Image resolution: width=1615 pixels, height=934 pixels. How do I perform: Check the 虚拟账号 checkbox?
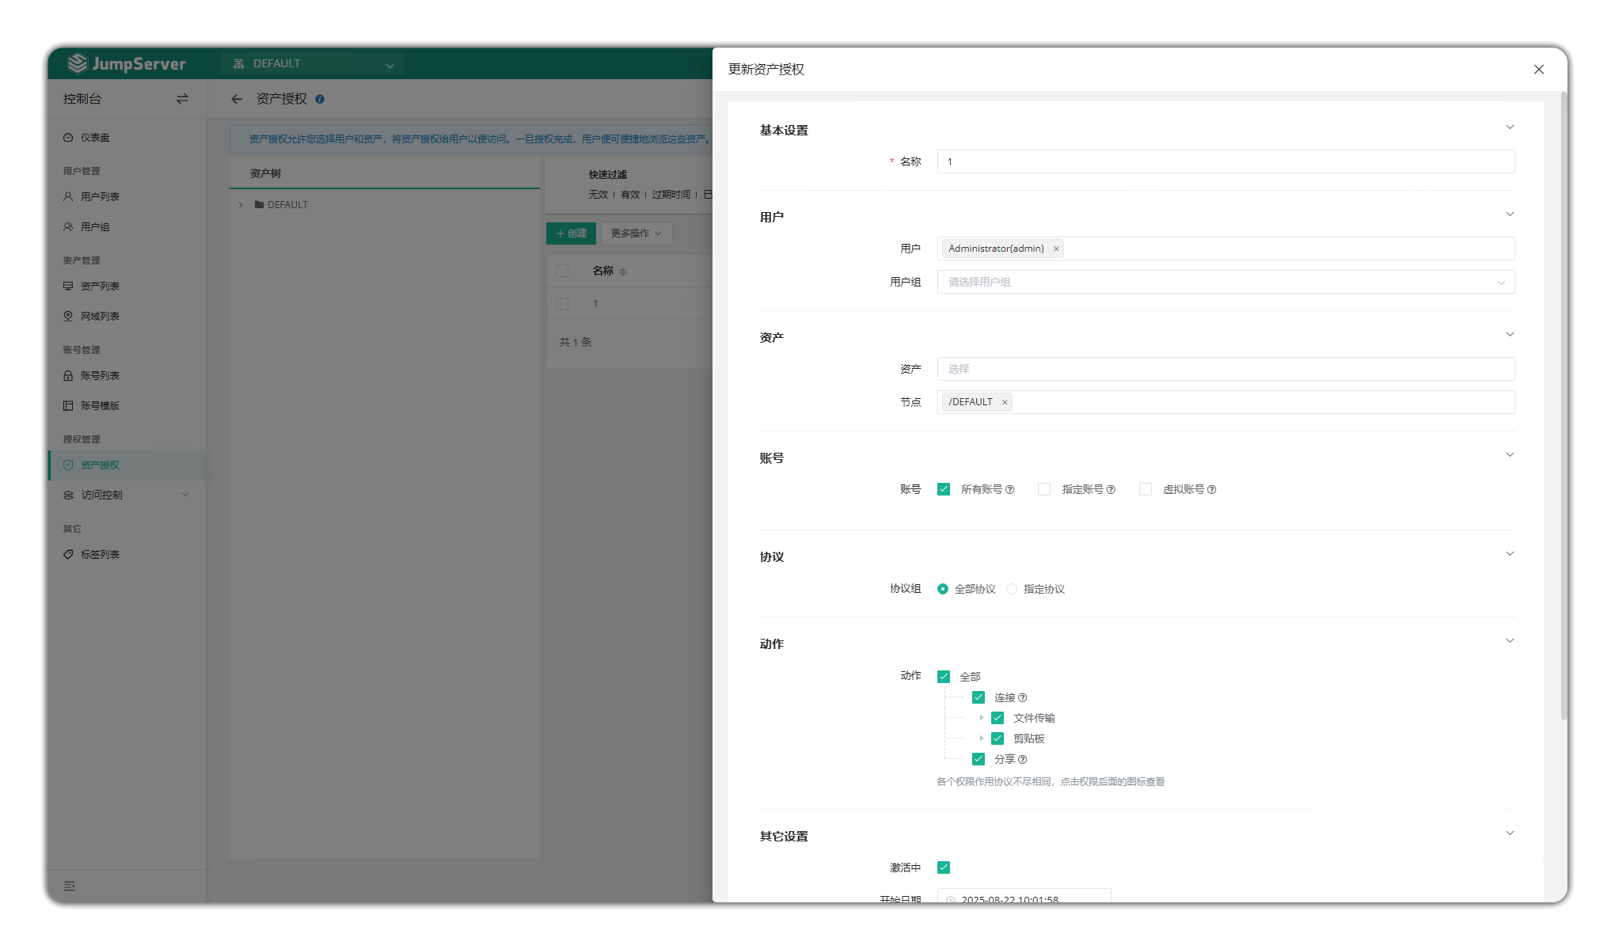(x=1145, y=490)
